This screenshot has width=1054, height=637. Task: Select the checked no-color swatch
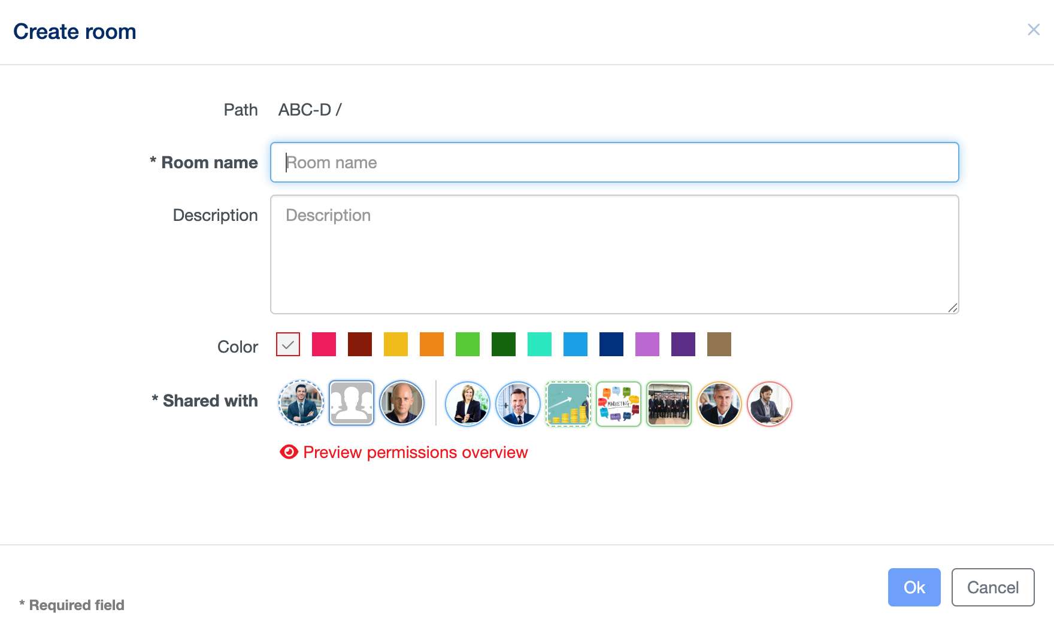[x=288, y=344]
